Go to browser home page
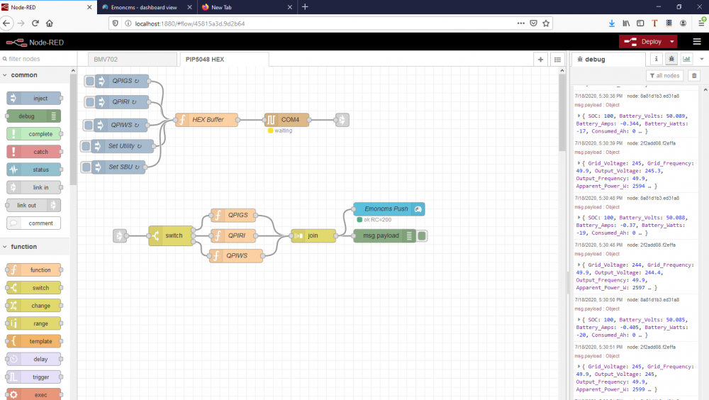 click(50, 23)
